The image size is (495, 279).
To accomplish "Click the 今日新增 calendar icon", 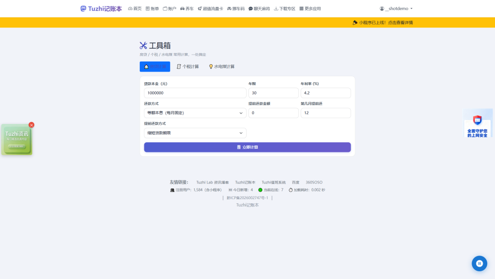I will coord(230,190).
